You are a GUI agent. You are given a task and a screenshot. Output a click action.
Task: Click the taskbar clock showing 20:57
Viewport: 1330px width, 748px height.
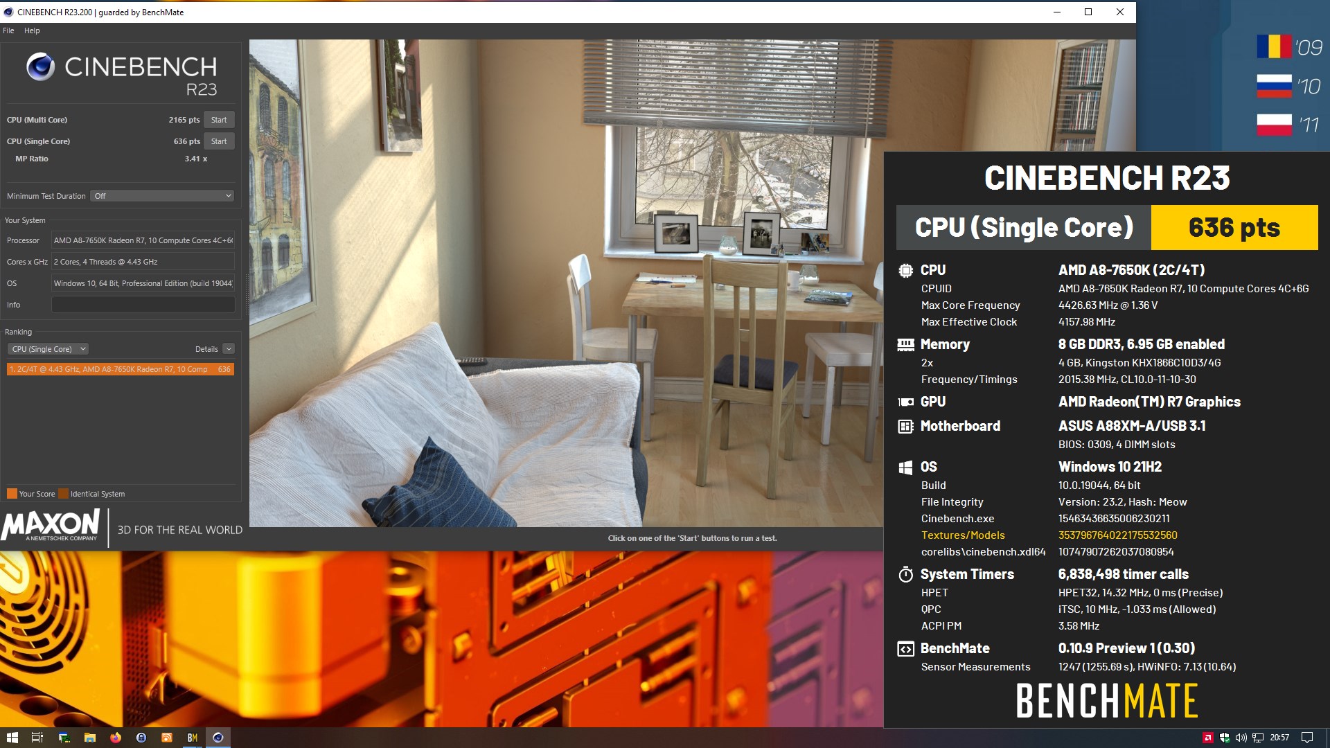click(1279, 738)
